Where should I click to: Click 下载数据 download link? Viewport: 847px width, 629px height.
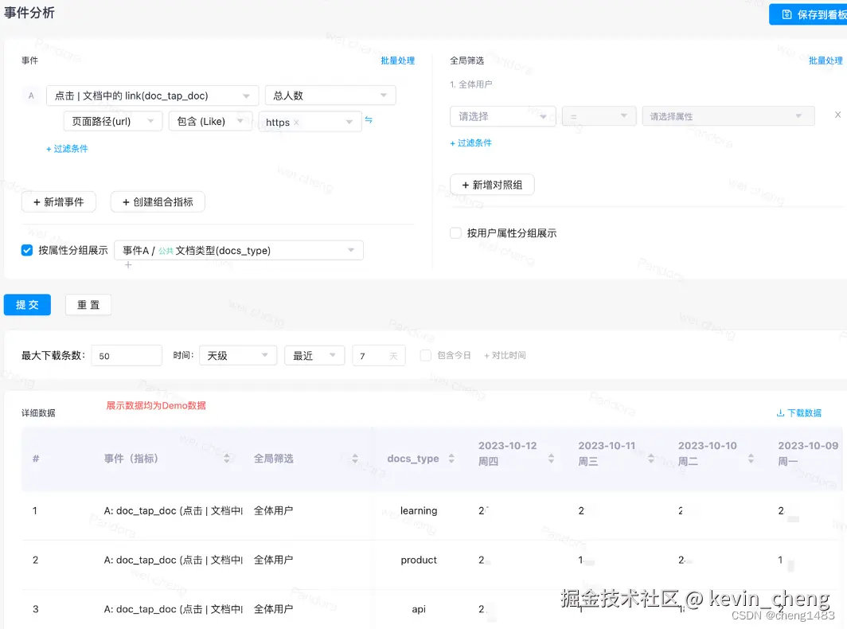[799, 413]
